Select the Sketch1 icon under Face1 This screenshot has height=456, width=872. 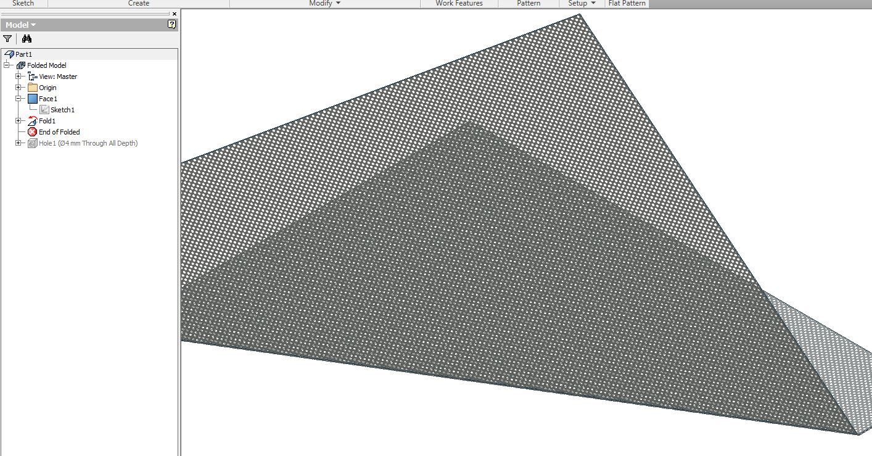coord(44,109)
